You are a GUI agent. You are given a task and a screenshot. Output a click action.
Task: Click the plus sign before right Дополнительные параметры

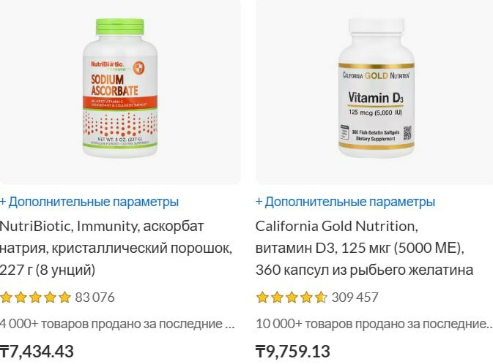click(x=259, y=202)
